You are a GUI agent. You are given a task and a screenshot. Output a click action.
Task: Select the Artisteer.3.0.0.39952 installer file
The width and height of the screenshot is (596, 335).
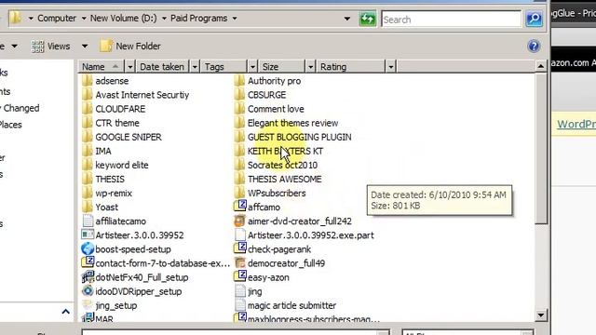[133, 235]
